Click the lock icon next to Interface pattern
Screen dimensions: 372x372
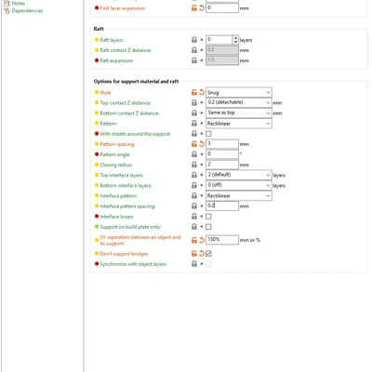(x=194, y=195)
